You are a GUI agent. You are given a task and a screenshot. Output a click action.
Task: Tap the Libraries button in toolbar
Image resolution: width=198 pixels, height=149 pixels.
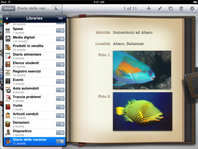click(8, 8)
